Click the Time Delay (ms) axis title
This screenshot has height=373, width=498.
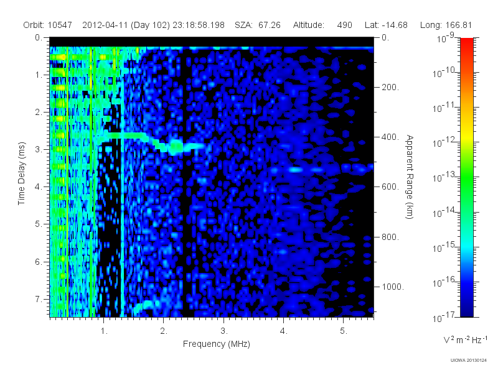coord(21,173)
